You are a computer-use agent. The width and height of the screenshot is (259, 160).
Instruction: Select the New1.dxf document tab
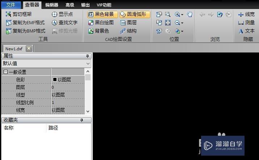[x=14, y=49]
